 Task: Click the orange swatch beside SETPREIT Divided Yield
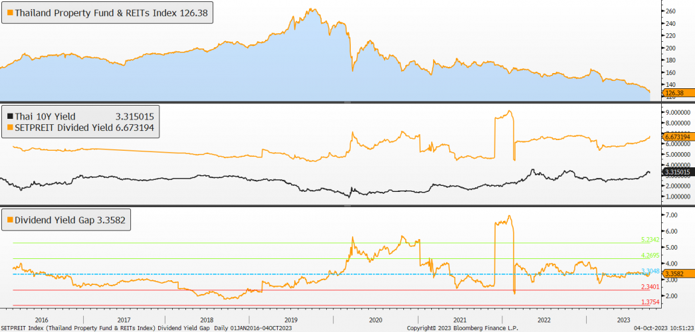coord(9,127)
